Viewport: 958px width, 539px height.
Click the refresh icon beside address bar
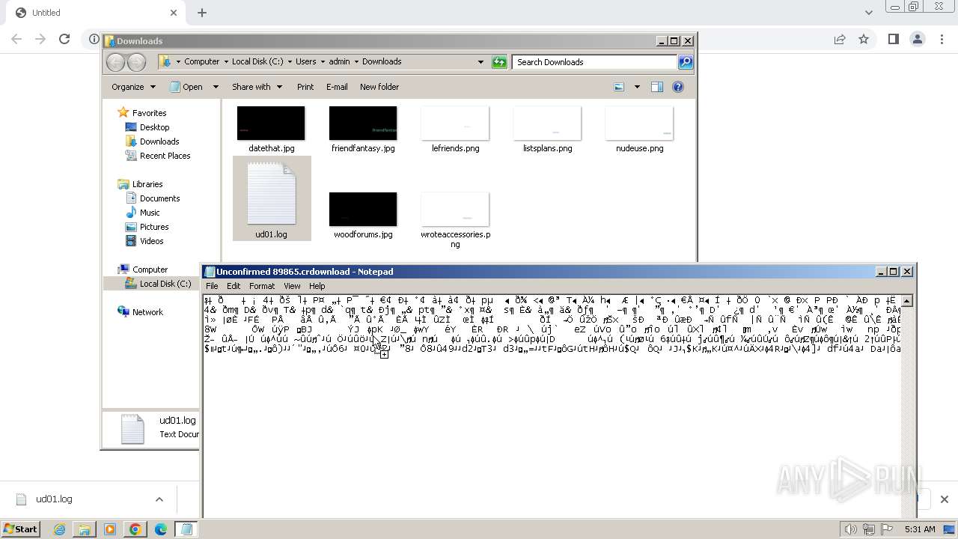point(499,62)
